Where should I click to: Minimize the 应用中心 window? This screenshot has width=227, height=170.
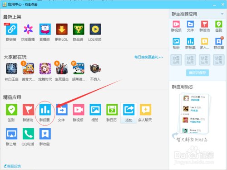(x=214, y=5)
